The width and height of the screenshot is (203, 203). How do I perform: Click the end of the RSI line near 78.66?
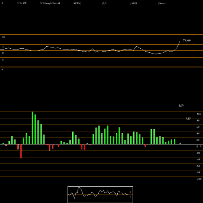(x=180, y=42)
